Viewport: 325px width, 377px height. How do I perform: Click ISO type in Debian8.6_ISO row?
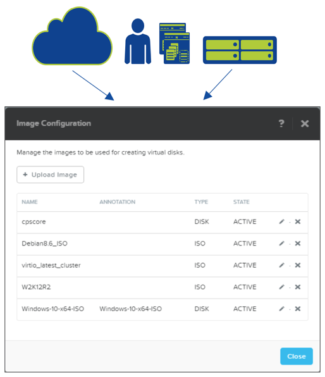pos(200,244)
